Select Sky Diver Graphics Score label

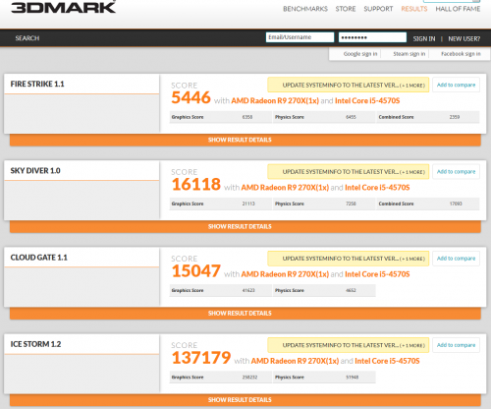188,204
